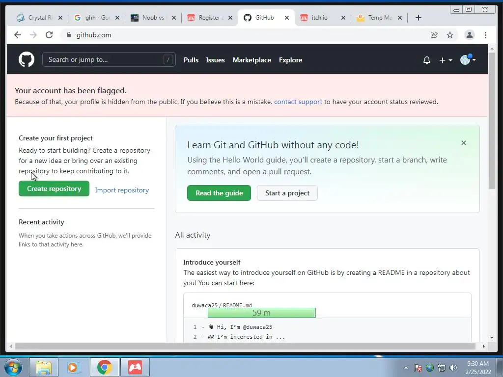
Task: Click the scroll down arrow of page scrollbar
Action: tap(492, 338)
